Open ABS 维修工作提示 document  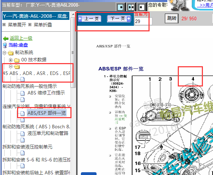point(46,93)
